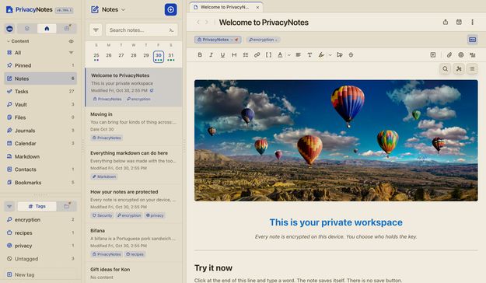Apply italic formatting
The image size is (486, 283).
[x=211, y=55]
